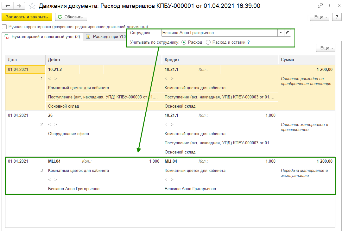Enable the Ручная корректировка checkbox

click(4, 27)
